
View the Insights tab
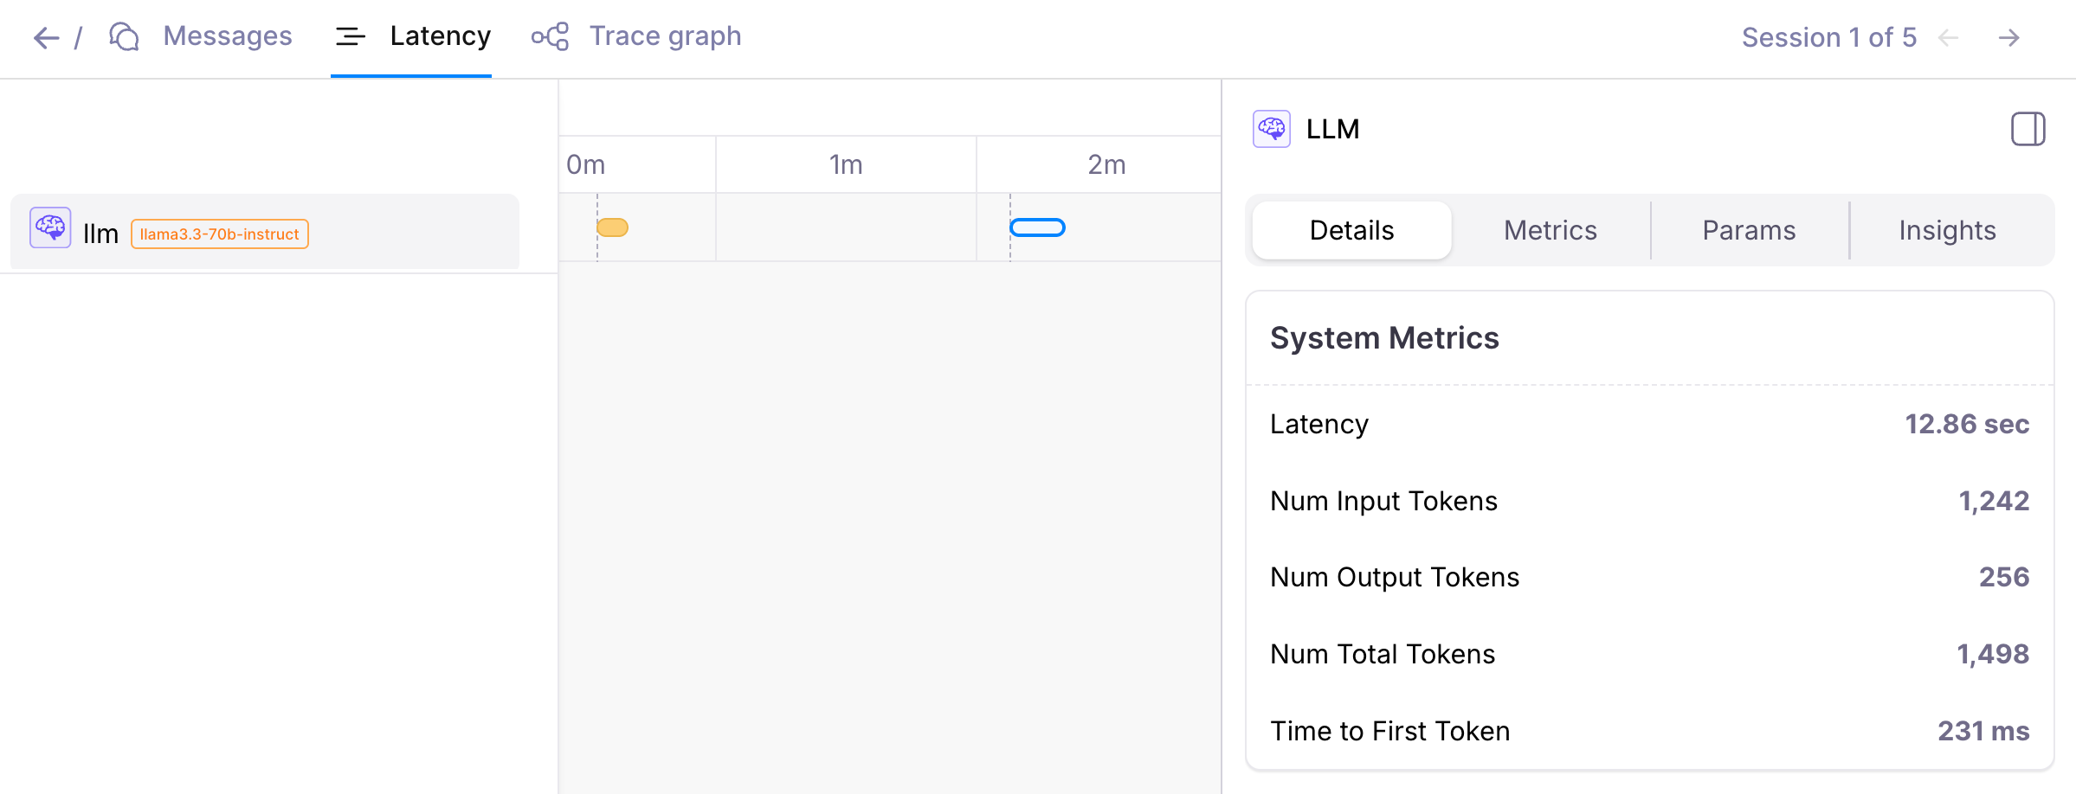click(x=1946, y=230)
